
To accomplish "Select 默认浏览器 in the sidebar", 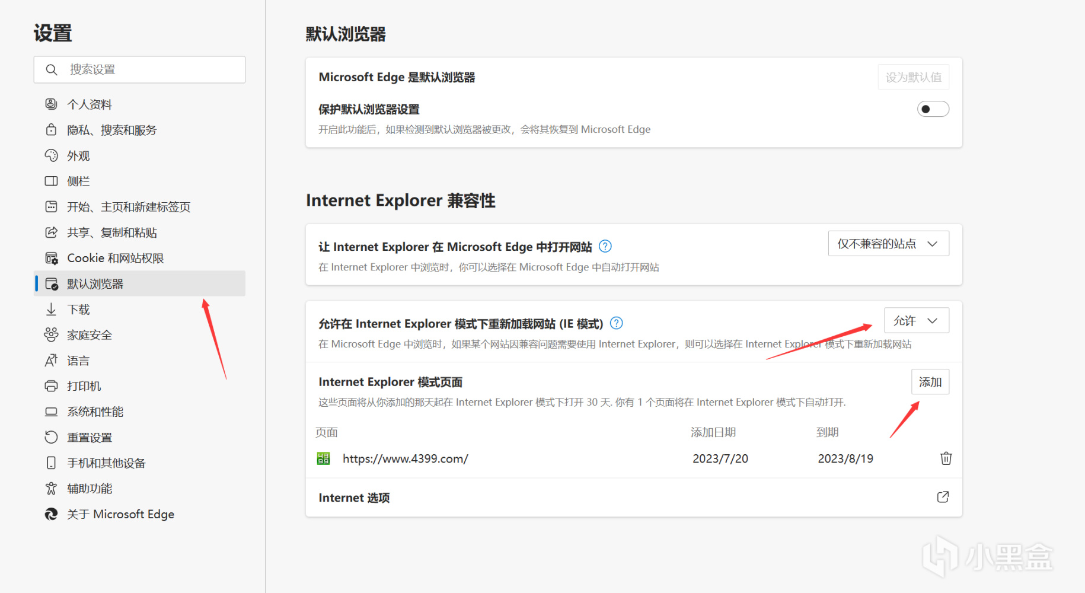I will click(x=140, y=283).
